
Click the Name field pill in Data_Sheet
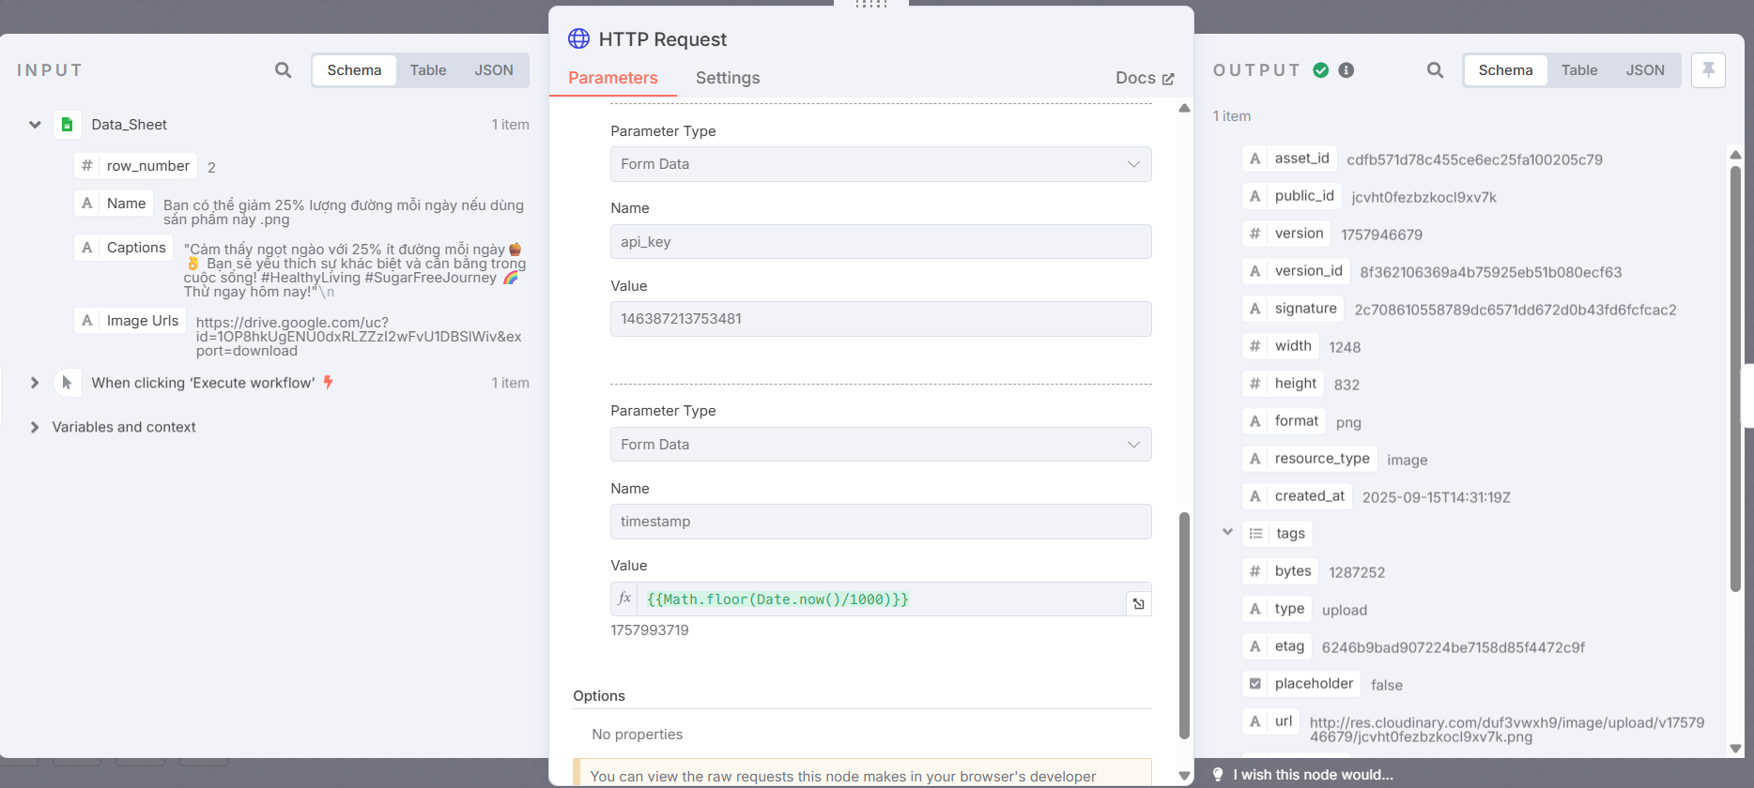[x=114, y=204]
